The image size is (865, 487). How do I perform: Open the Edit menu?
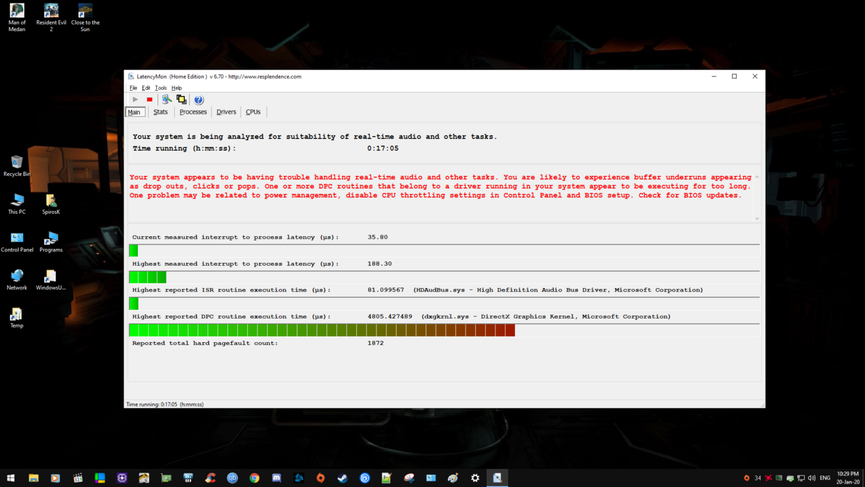(x=146, y=88)
